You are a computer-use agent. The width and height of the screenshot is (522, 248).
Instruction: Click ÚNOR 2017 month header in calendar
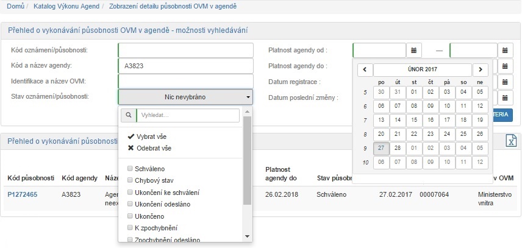(422, 69)
